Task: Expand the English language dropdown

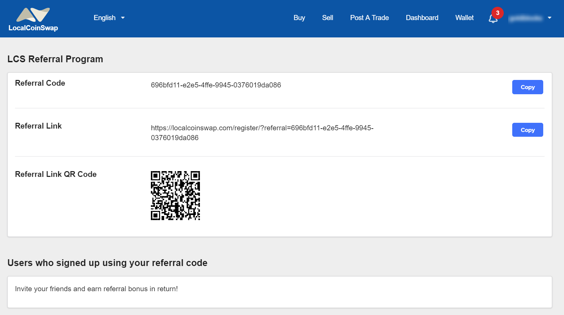Action: [109, 18]
